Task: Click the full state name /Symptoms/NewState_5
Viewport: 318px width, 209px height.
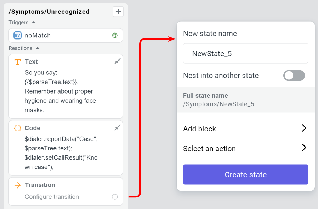Action: click(x=218, y=103)
